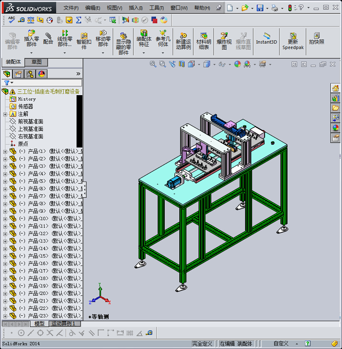342x349 pixels.
Task: Open the View Orientation dropdown arrow
Action: 199,64
